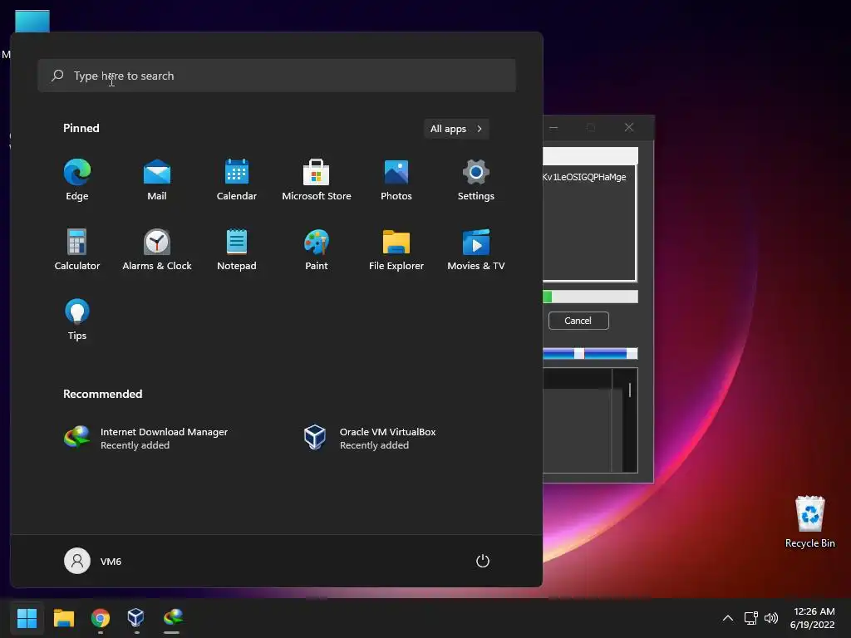Open the Calculator app
The image size is (851, 638).
click(x=77, y=249)
